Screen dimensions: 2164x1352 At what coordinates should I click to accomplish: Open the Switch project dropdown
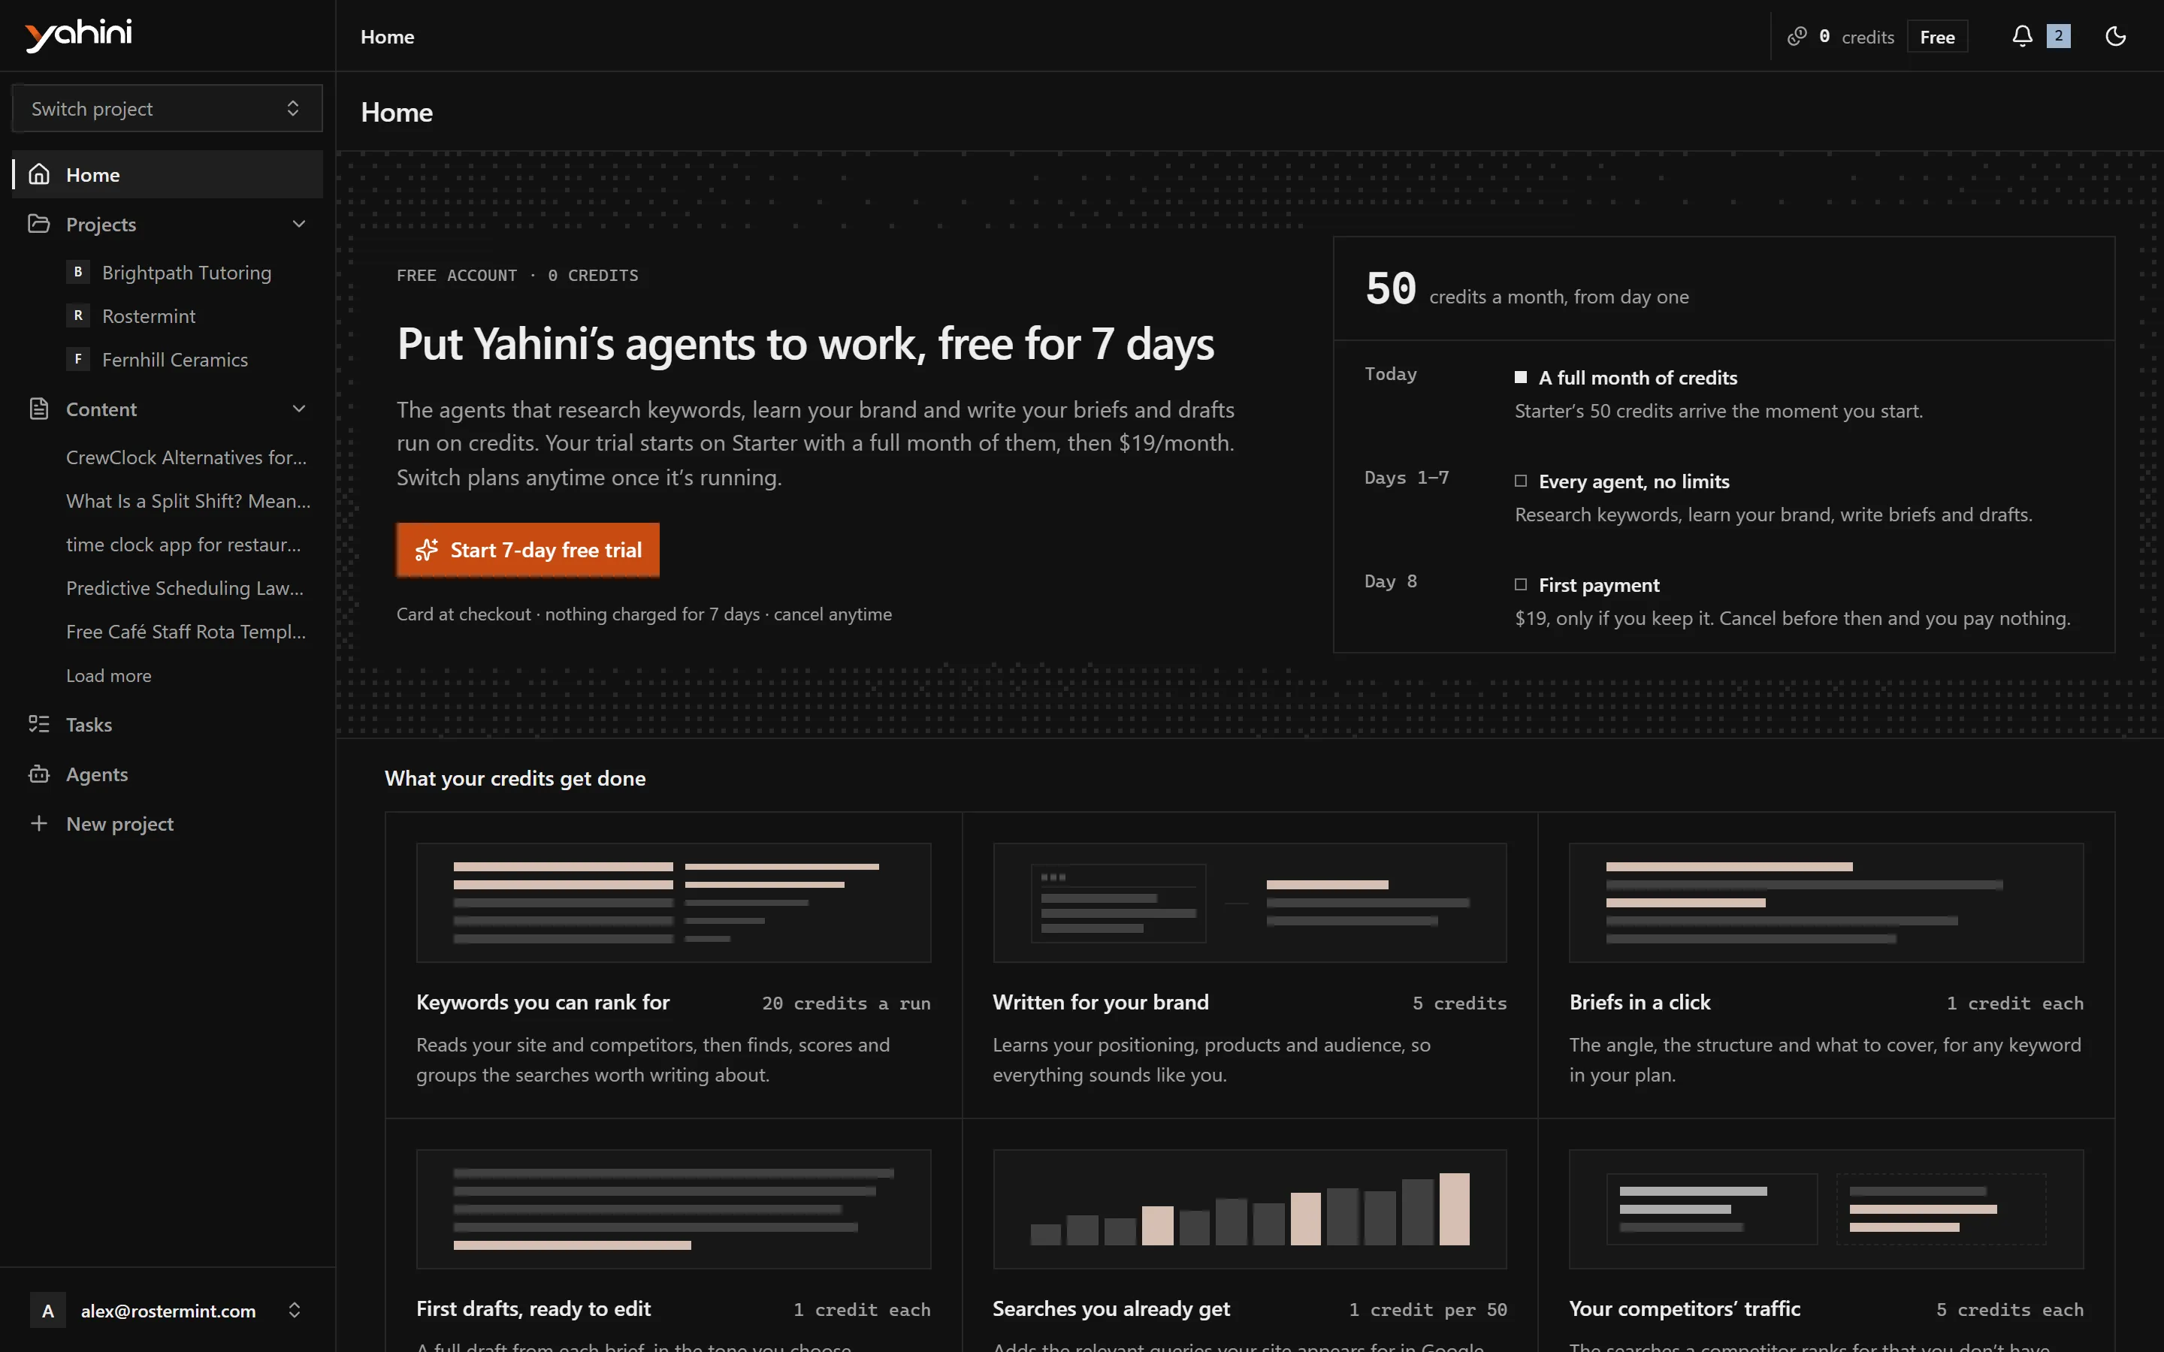click(168, 108)
